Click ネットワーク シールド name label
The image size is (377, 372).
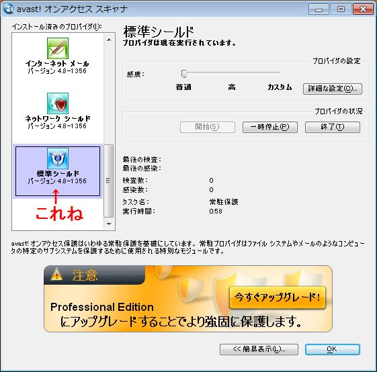tap(58, 118)
